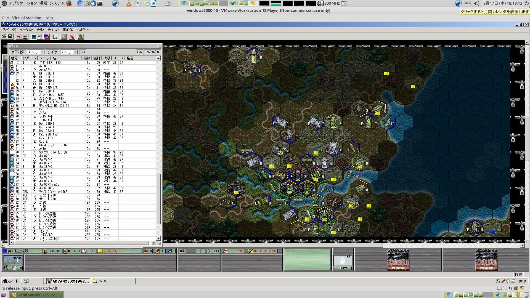
Task: Open VMware's Virtual Machine menu
Action: (x=26, y=18)
